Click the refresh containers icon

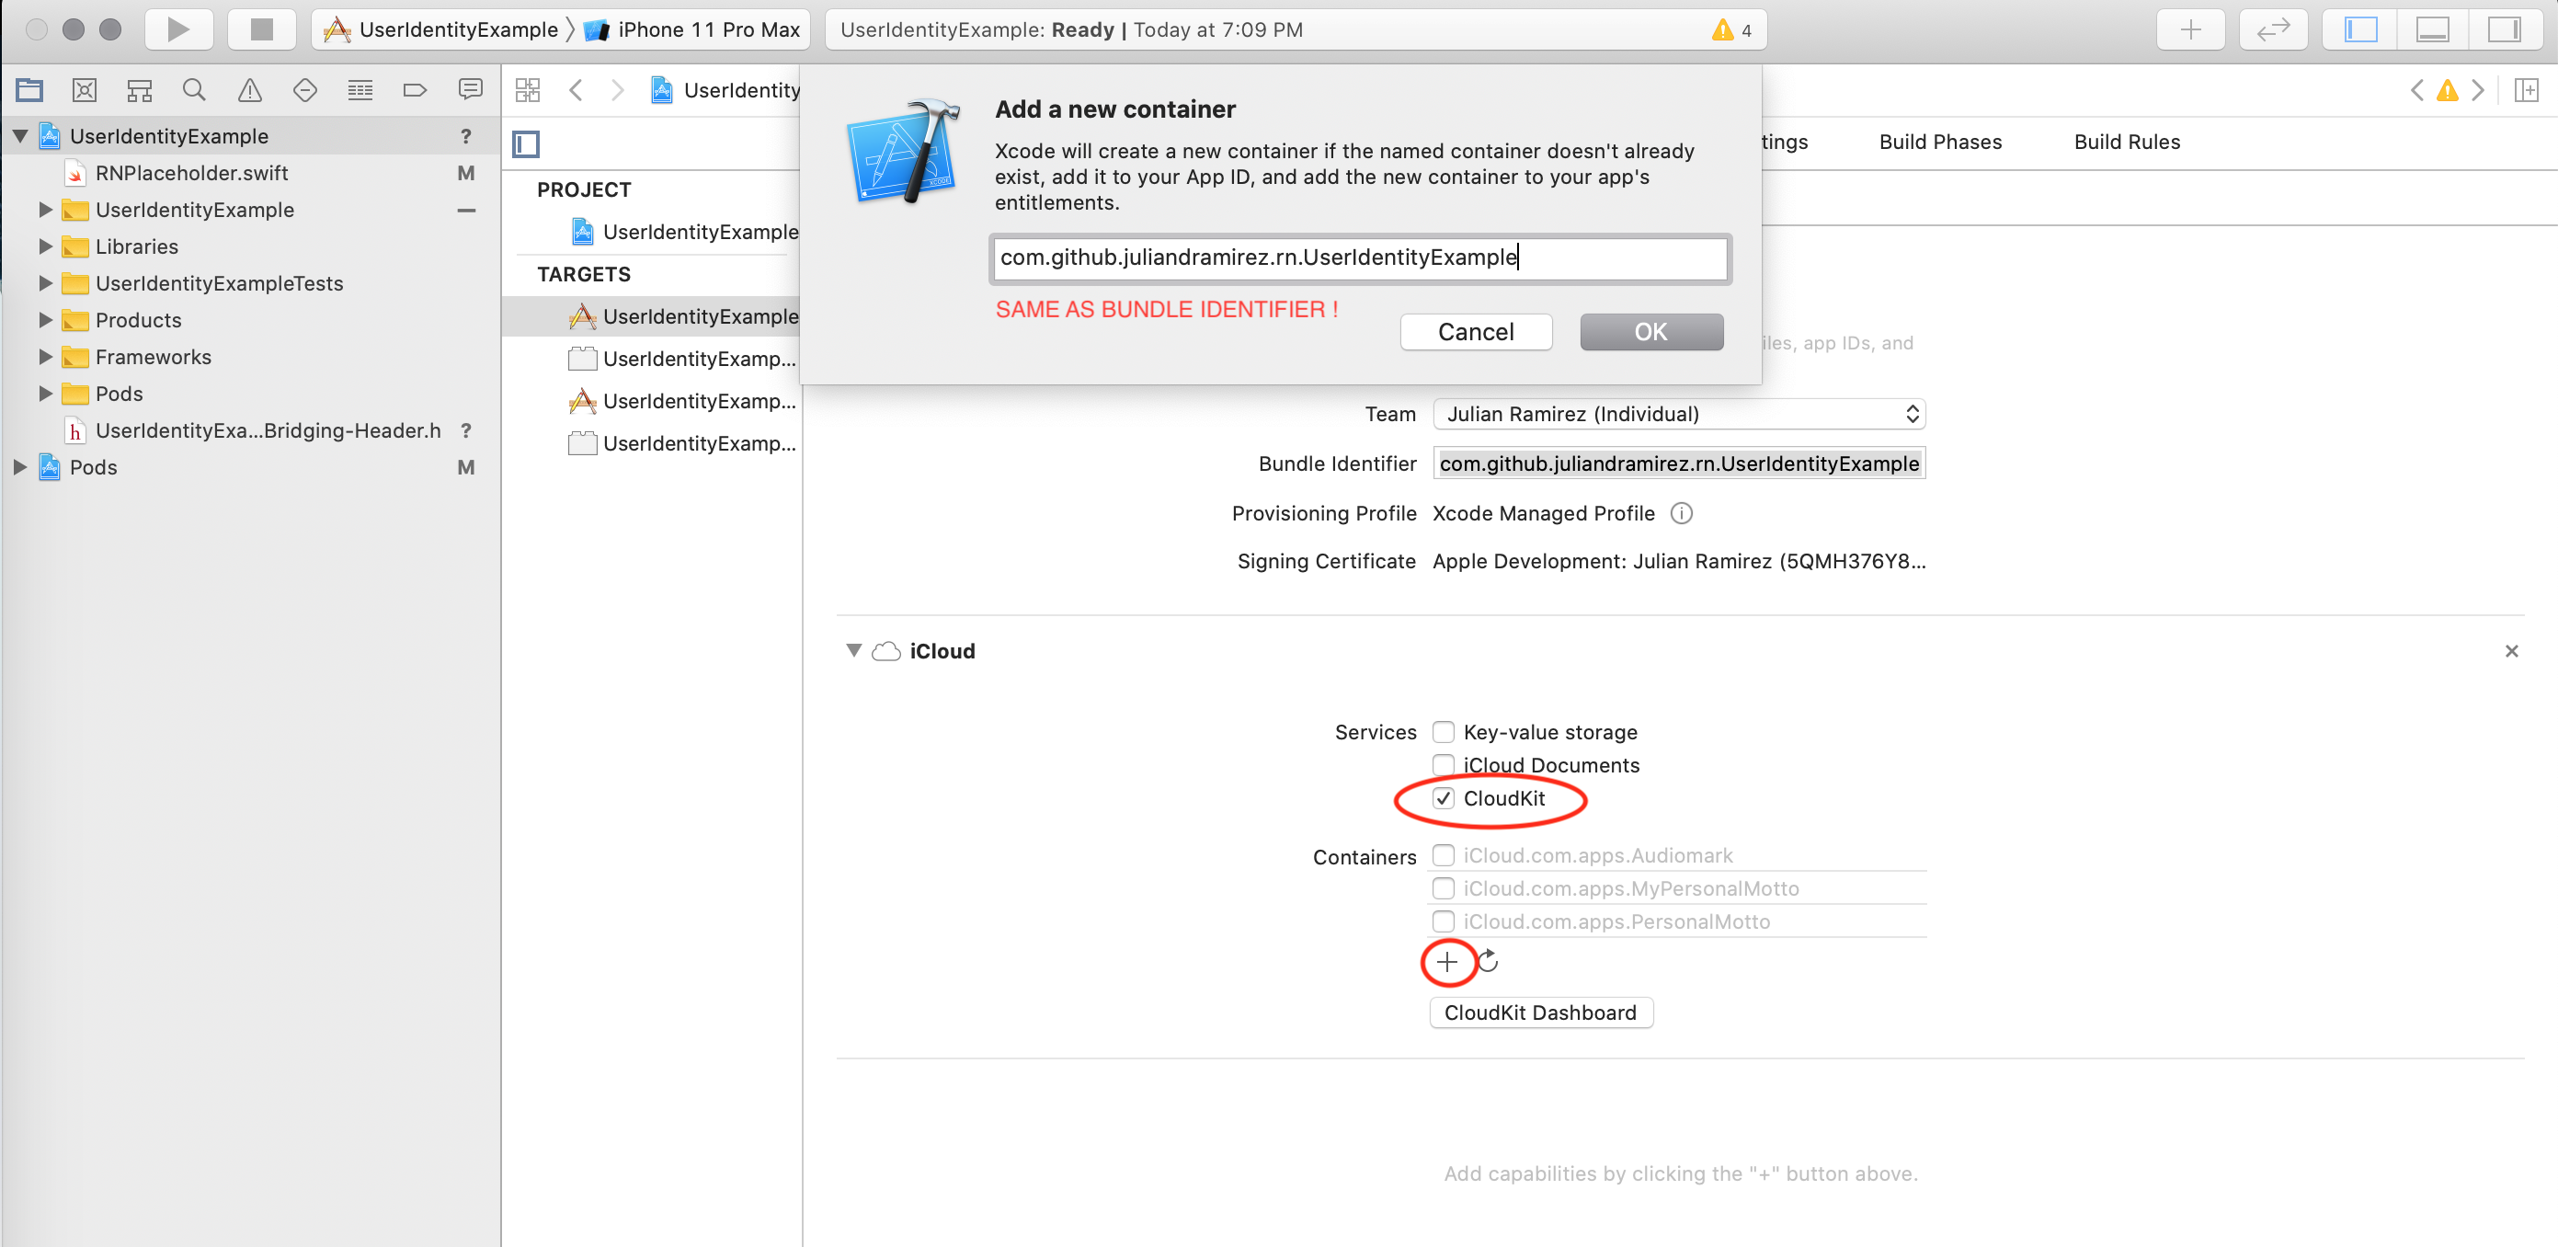tap(1488, 961)
